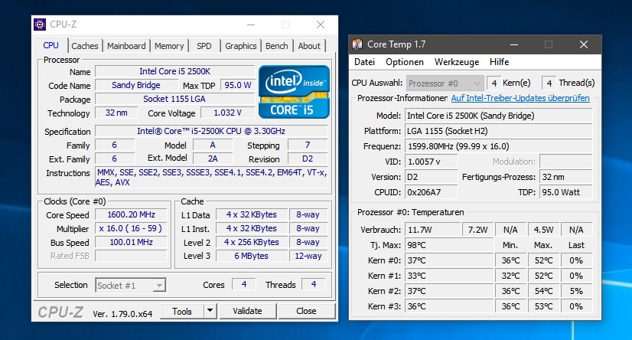632x340 pixels.
Task: Click the Level 3 cache value 6 MBytes
Action: [x=252, y=256]
